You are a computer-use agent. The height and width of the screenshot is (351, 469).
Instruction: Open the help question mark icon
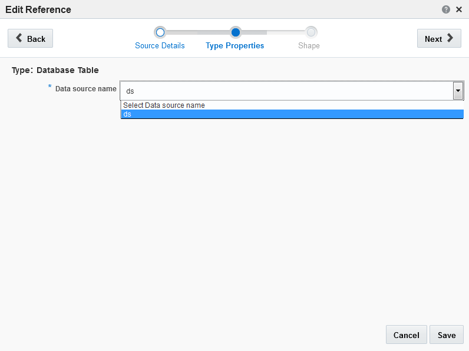tap(445, 9)
